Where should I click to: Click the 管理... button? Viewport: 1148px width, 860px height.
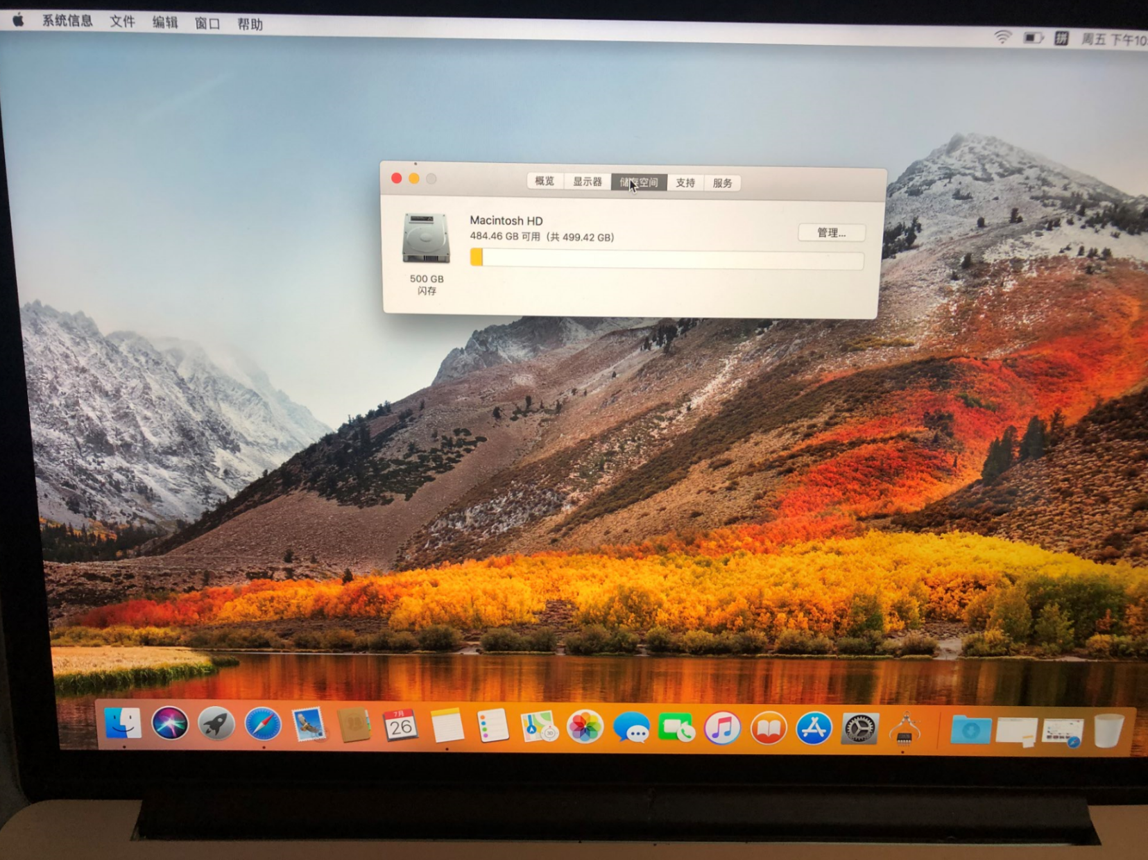[x=831, y=233]
